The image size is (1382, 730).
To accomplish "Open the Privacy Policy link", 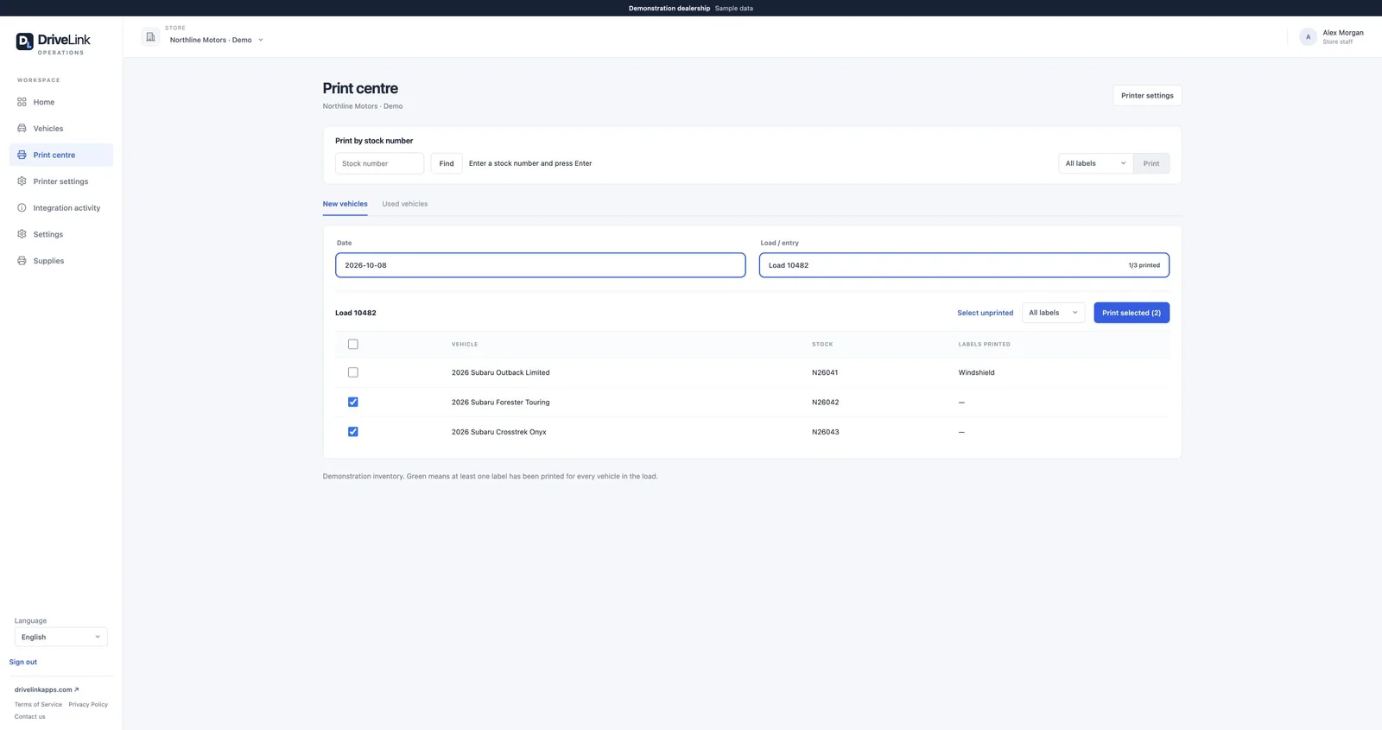I will [x=88, y=705].
